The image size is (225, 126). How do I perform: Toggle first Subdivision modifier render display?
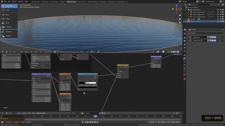(215, 37)
